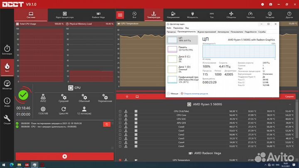Open Microsoft Edge from the taskbar
299x168 pixels.
[x=12, y=165]
